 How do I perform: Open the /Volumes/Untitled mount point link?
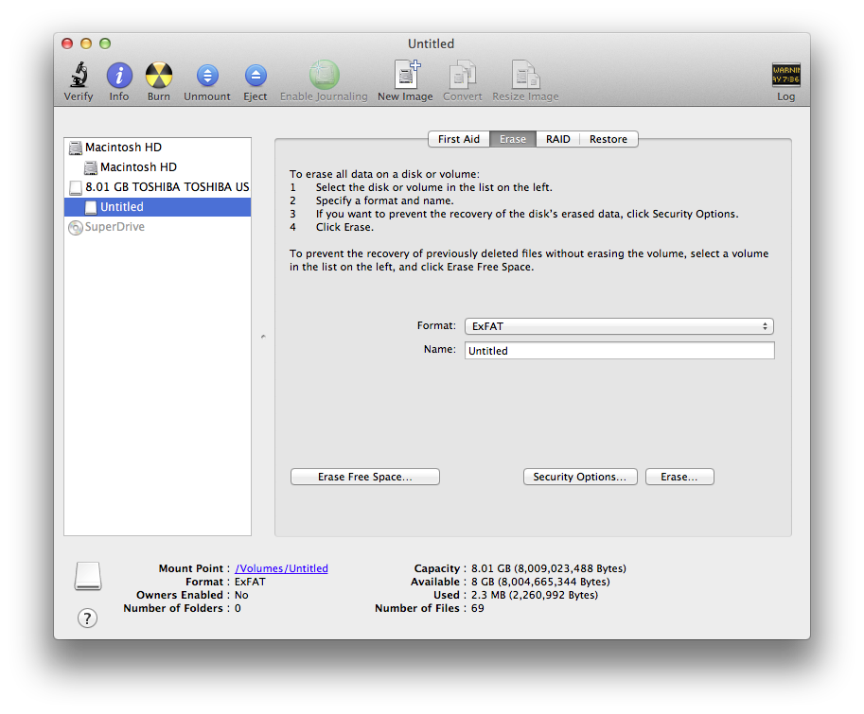[281, 568]
